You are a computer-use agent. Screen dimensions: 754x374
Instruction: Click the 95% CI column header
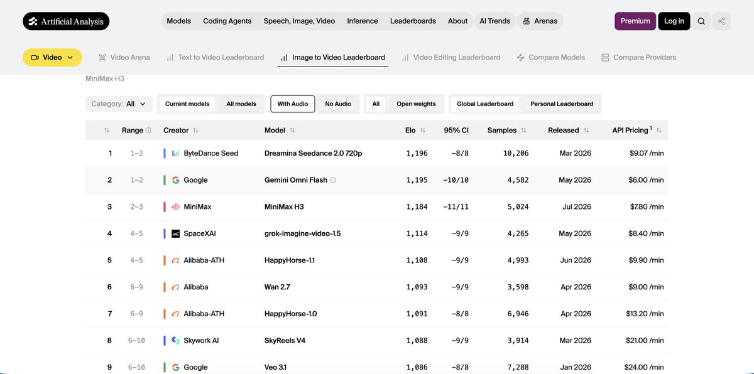click(456, 131)
